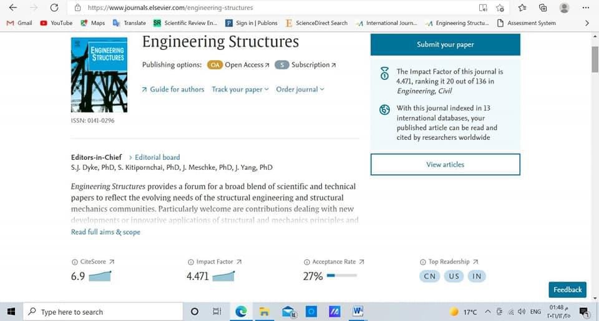This screenshot has height=321, width=599.
Task: Open Task View icon in taskbar
Action: point(217,312)
